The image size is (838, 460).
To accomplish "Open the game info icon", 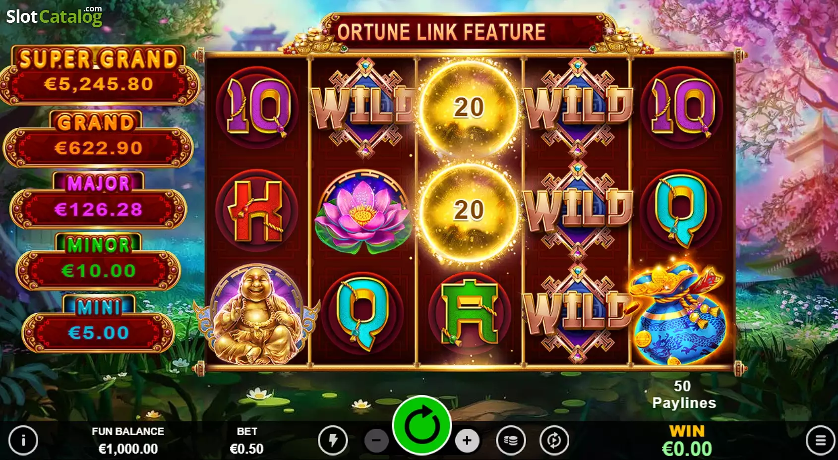I will pyautogui.click(x=23, y=440).
